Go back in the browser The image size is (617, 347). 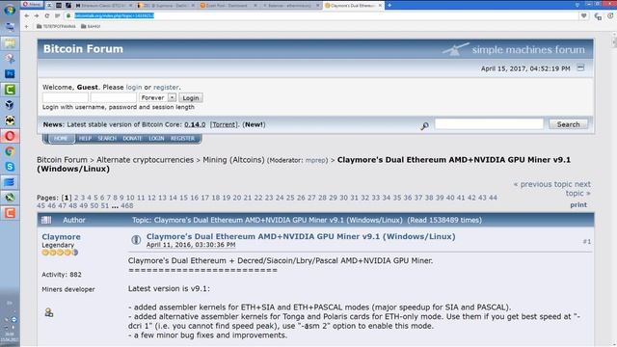click(x=27, y=15)
